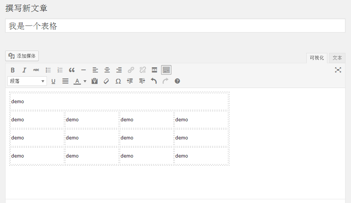351x203 pixels.
Task: Insert or edit link
Action: click(131, 70)
